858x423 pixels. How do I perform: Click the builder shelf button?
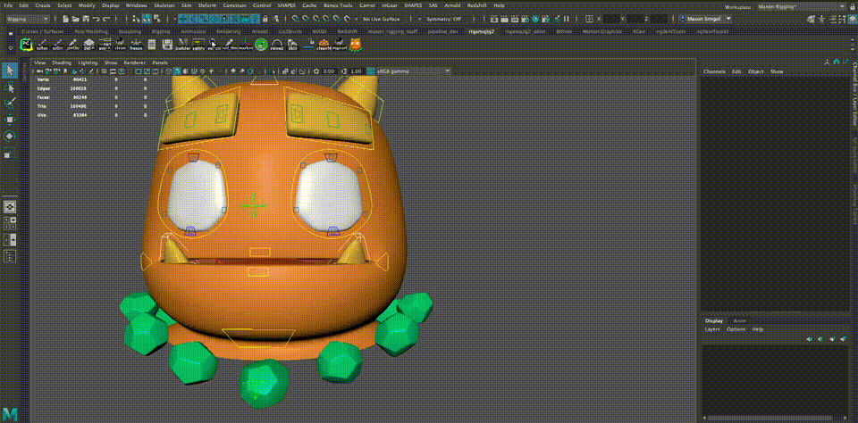pyautogui.click(x=181, y=45)
